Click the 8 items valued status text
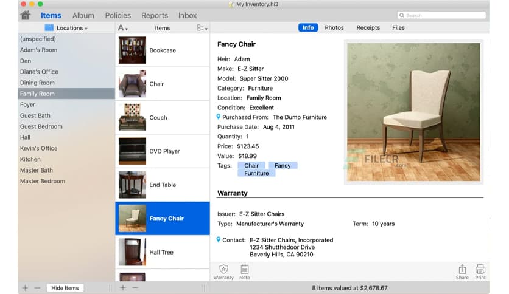Image resolution: width=509 pixels, height=294 pixels. tap(349, 288)
